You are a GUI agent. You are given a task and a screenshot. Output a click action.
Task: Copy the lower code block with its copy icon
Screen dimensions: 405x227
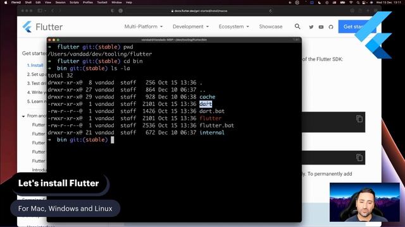[x=359, y=157]
